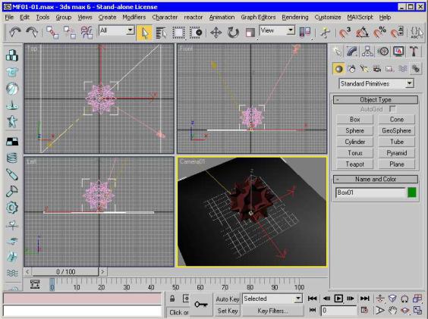This screenshot has height=319, width=428.
Task: Activate the Select and Move tool
Action: (x=216, y=33)
